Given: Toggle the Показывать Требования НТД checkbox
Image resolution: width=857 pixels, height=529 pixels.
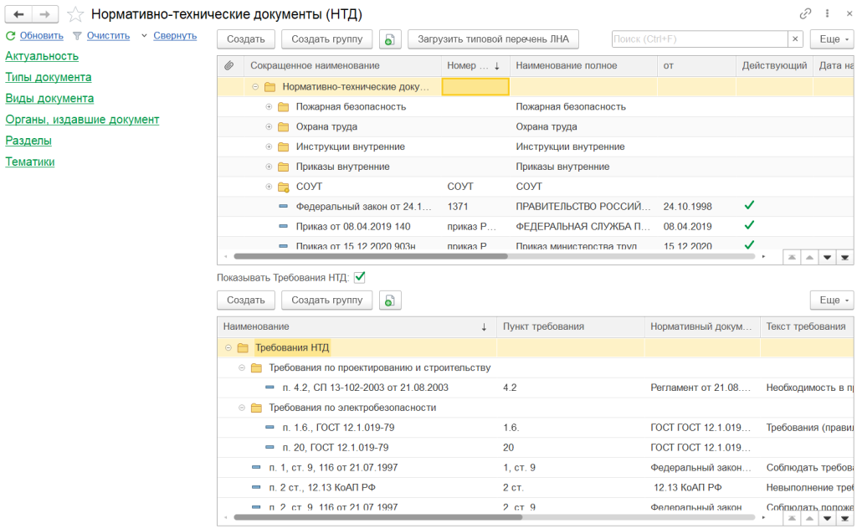Looking at the screenshot, I should [x=360, y=277].
